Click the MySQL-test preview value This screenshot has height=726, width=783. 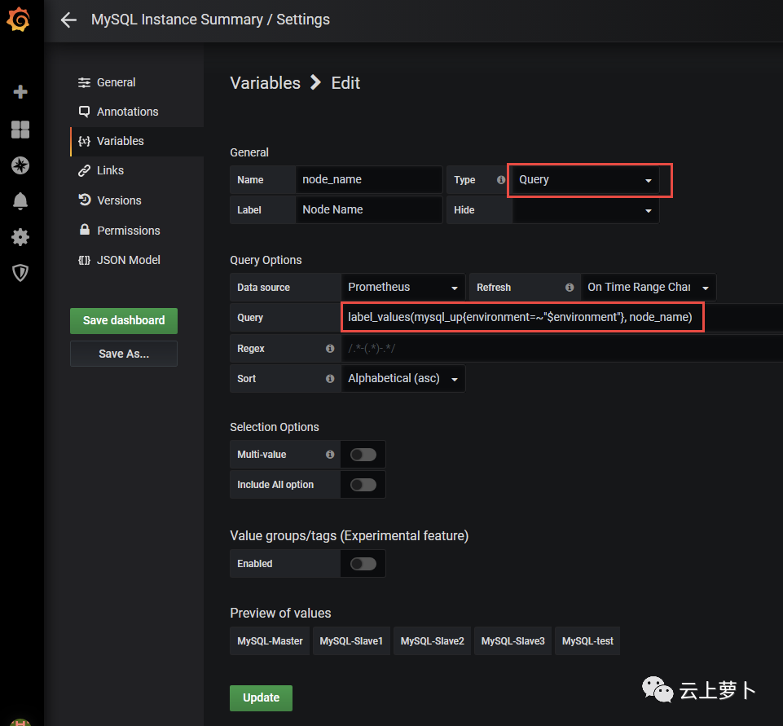(x=587, y=641)
